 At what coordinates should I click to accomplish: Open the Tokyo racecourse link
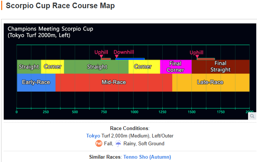(x=93, y=136)
